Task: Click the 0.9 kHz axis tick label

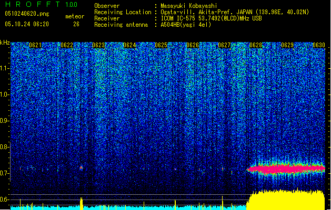Action: point(4,121)
